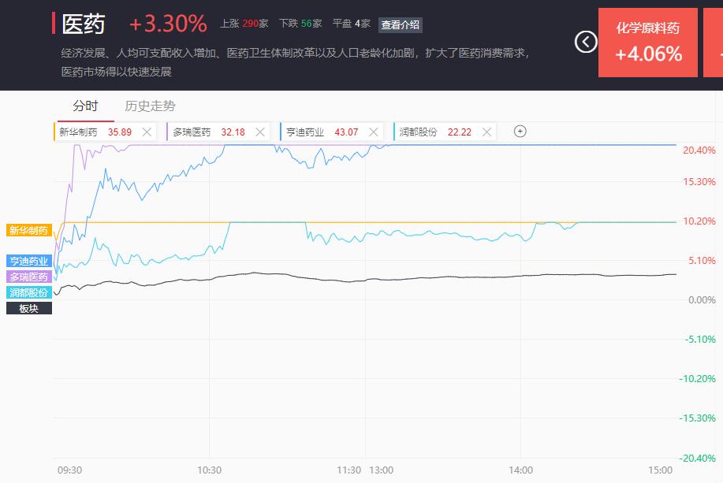Click the +3.30% sector change value
Image resolution: width=723 pixels, height=483 pixels.
pyautogui.click(x=168, y=24)
